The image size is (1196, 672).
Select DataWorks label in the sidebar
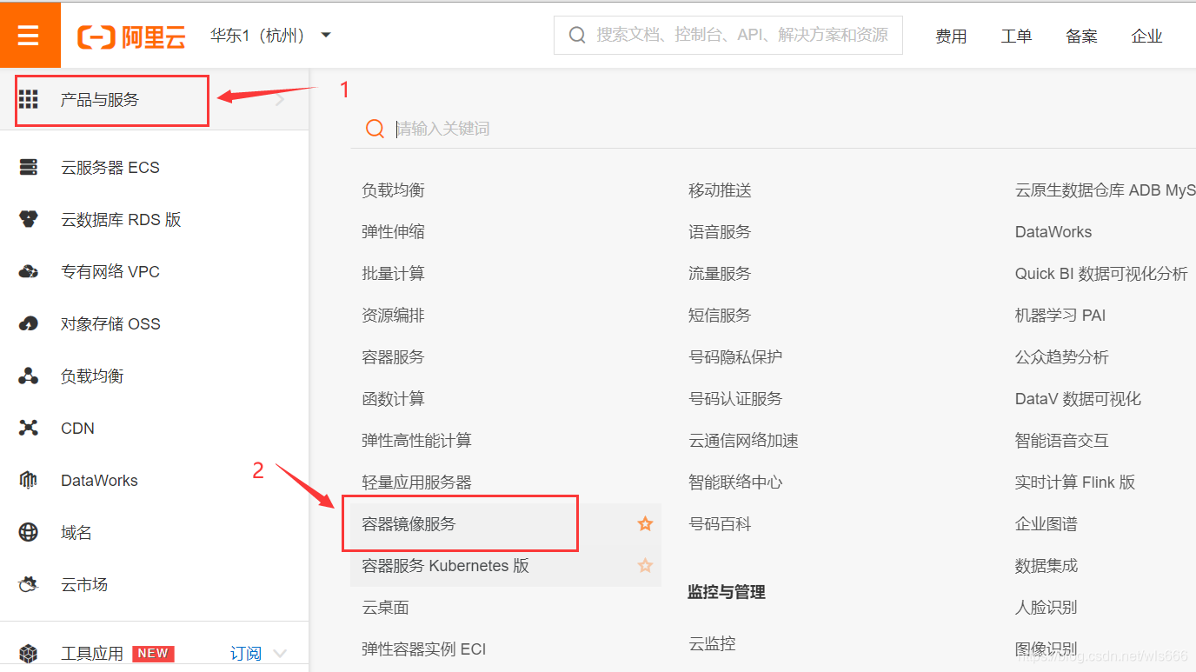click(x=99, y=481)
